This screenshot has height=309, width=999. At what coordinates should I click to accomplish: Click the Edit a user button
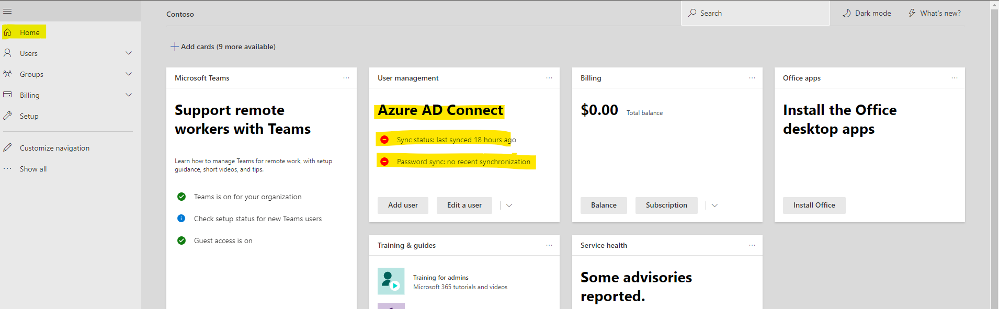click(x=464, y=205)
